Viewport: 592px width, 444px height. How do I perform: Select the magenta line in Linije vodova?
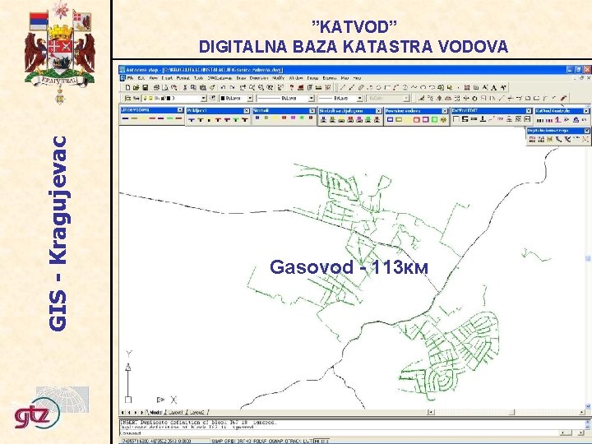coord(161,118)
